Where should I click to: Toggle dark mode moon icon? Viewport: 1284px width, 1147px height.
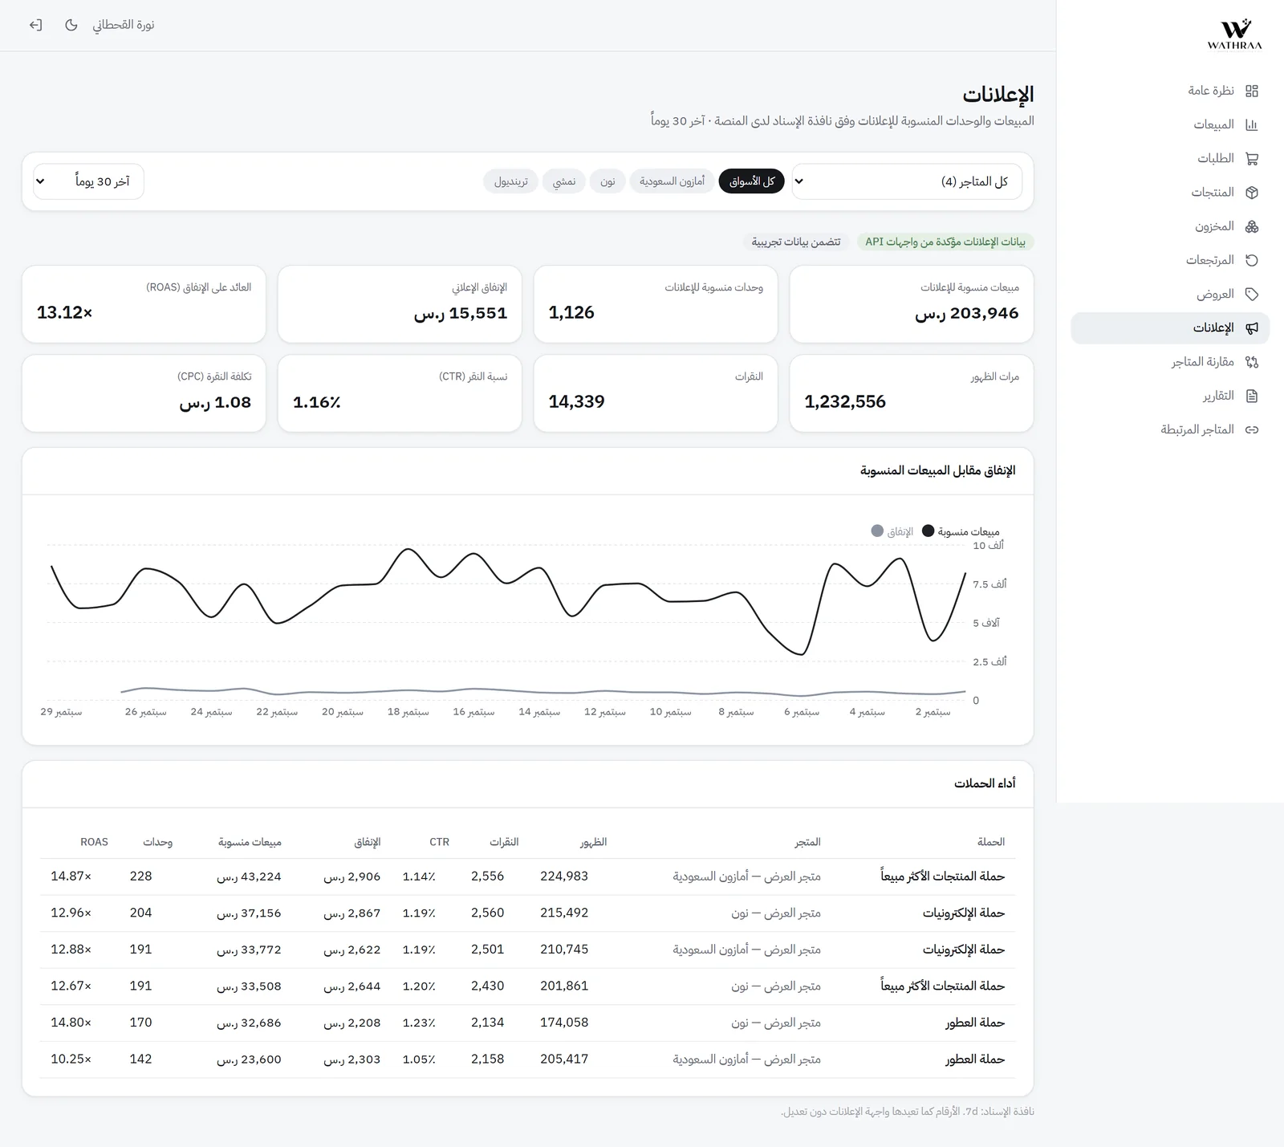[x=71, y=25]
